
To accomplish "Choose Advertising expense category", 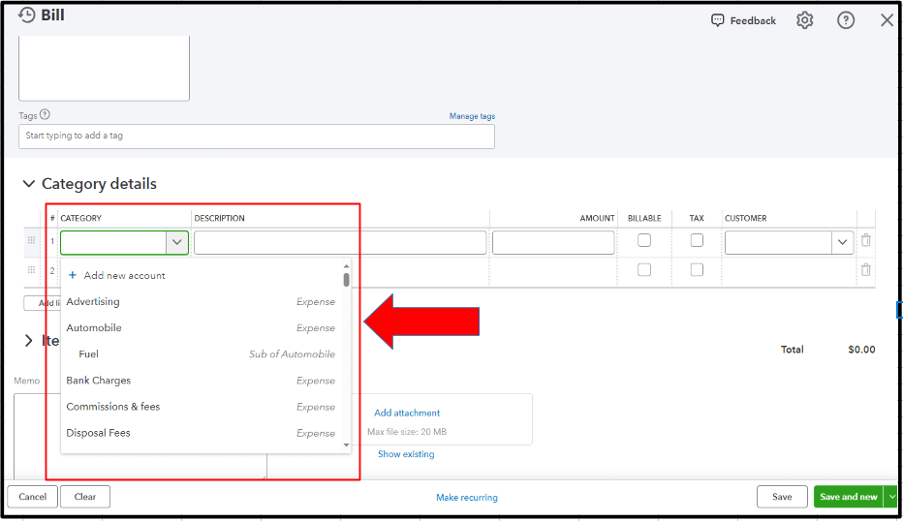I will (202, 302).
